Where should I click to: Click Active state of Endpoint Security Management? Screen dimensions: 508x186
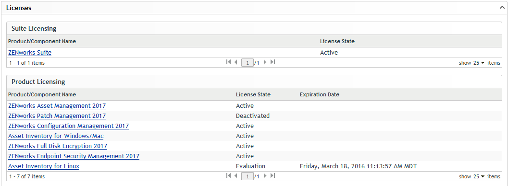(245, 156)
